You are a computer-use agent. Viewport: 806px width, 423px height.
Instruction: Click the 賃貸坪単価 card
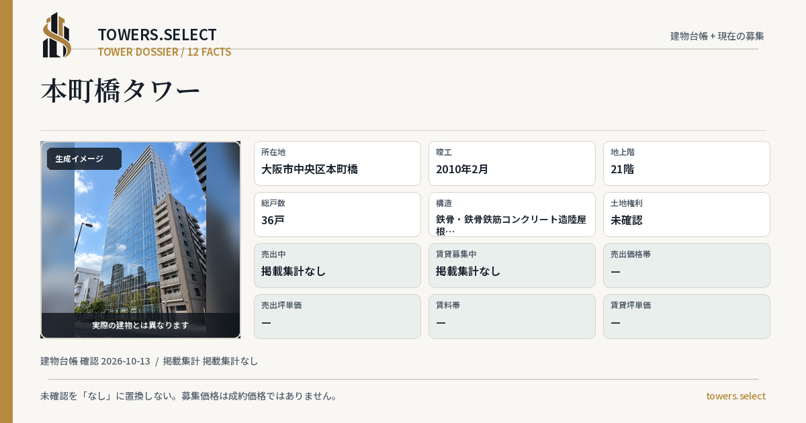coord(686,316)
